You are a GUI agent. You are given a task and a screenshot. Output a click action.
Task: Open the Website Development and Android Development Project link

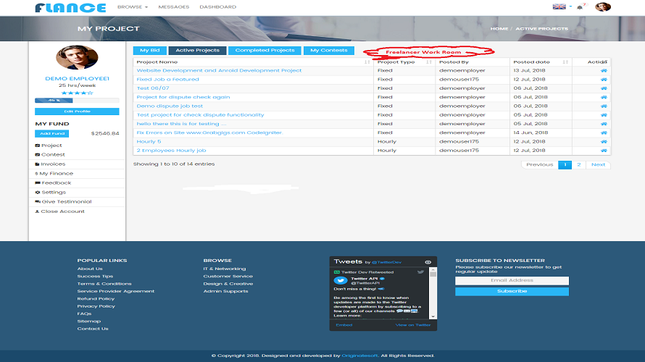pos(219,71)
